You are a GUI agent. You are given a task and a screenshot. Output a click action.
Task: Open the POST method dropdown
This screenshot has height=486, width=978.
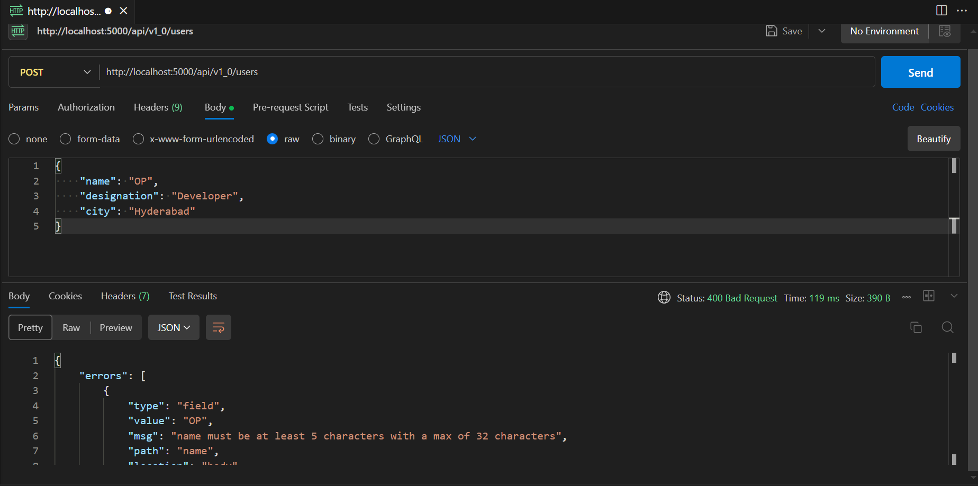pos(55,72)
